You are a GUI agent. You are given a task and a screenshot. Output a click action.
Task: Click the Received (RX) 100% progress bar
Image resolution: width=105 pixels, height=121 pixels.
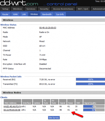tap(91, 79)
